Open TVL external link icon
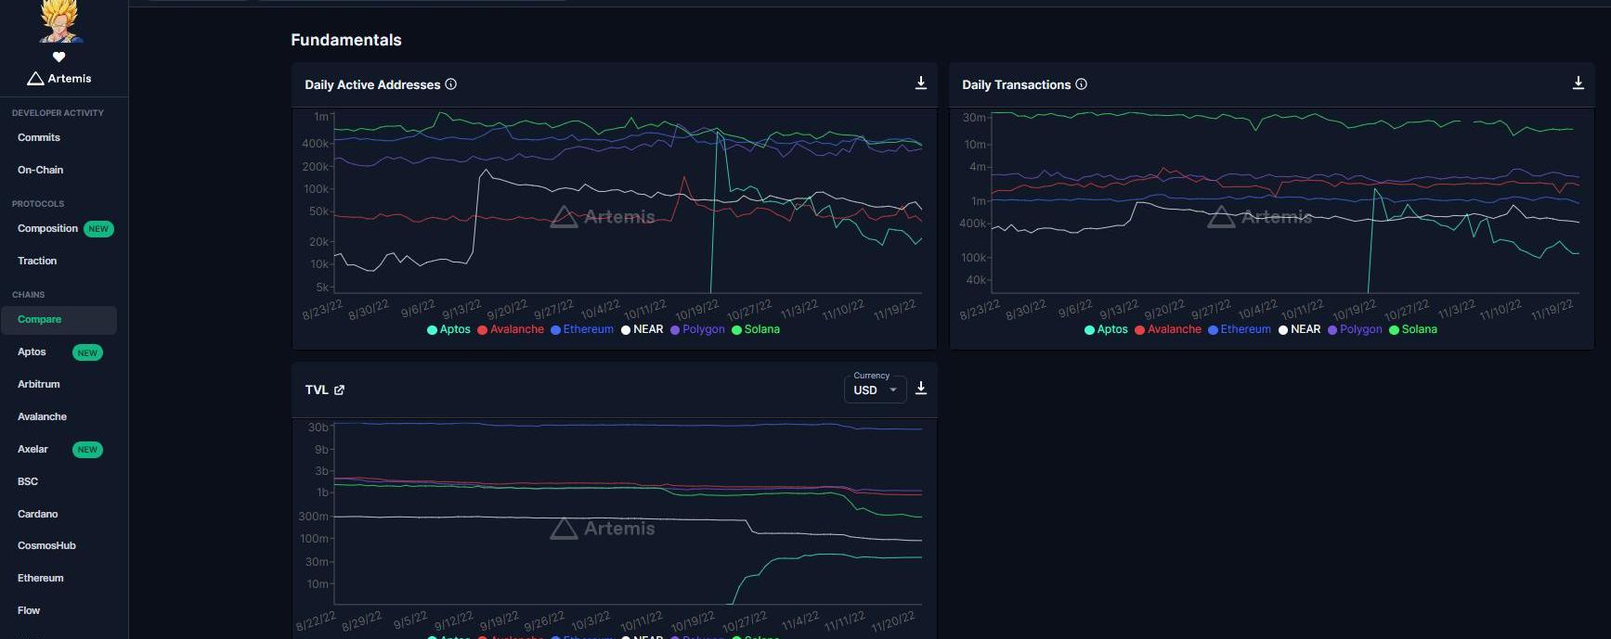This screenshot has width=1611, height=639. pyautogui.click(x=339, y=390)
